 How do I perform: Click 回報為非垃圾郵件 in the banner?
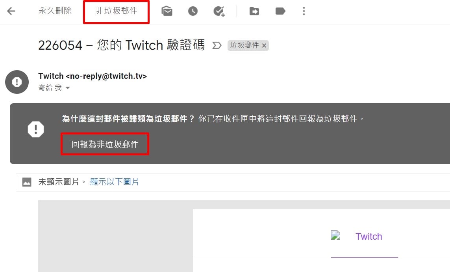click(x=105, y=144)
